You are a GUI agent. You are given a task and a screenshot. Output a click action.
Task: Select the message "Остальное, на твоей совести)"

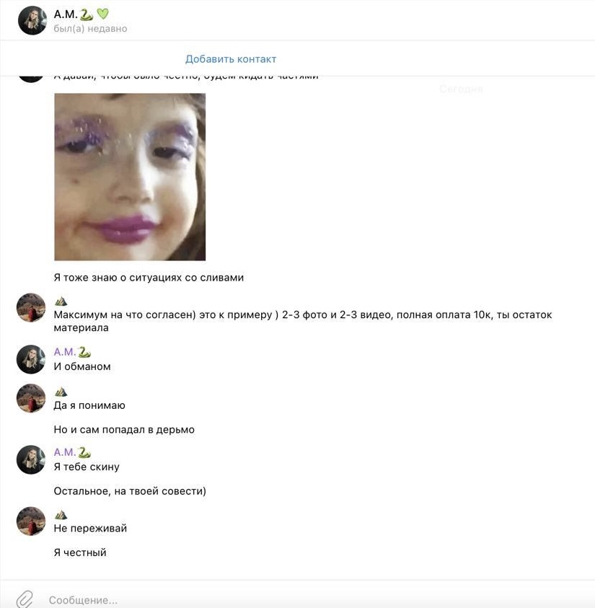click(130, 491)
